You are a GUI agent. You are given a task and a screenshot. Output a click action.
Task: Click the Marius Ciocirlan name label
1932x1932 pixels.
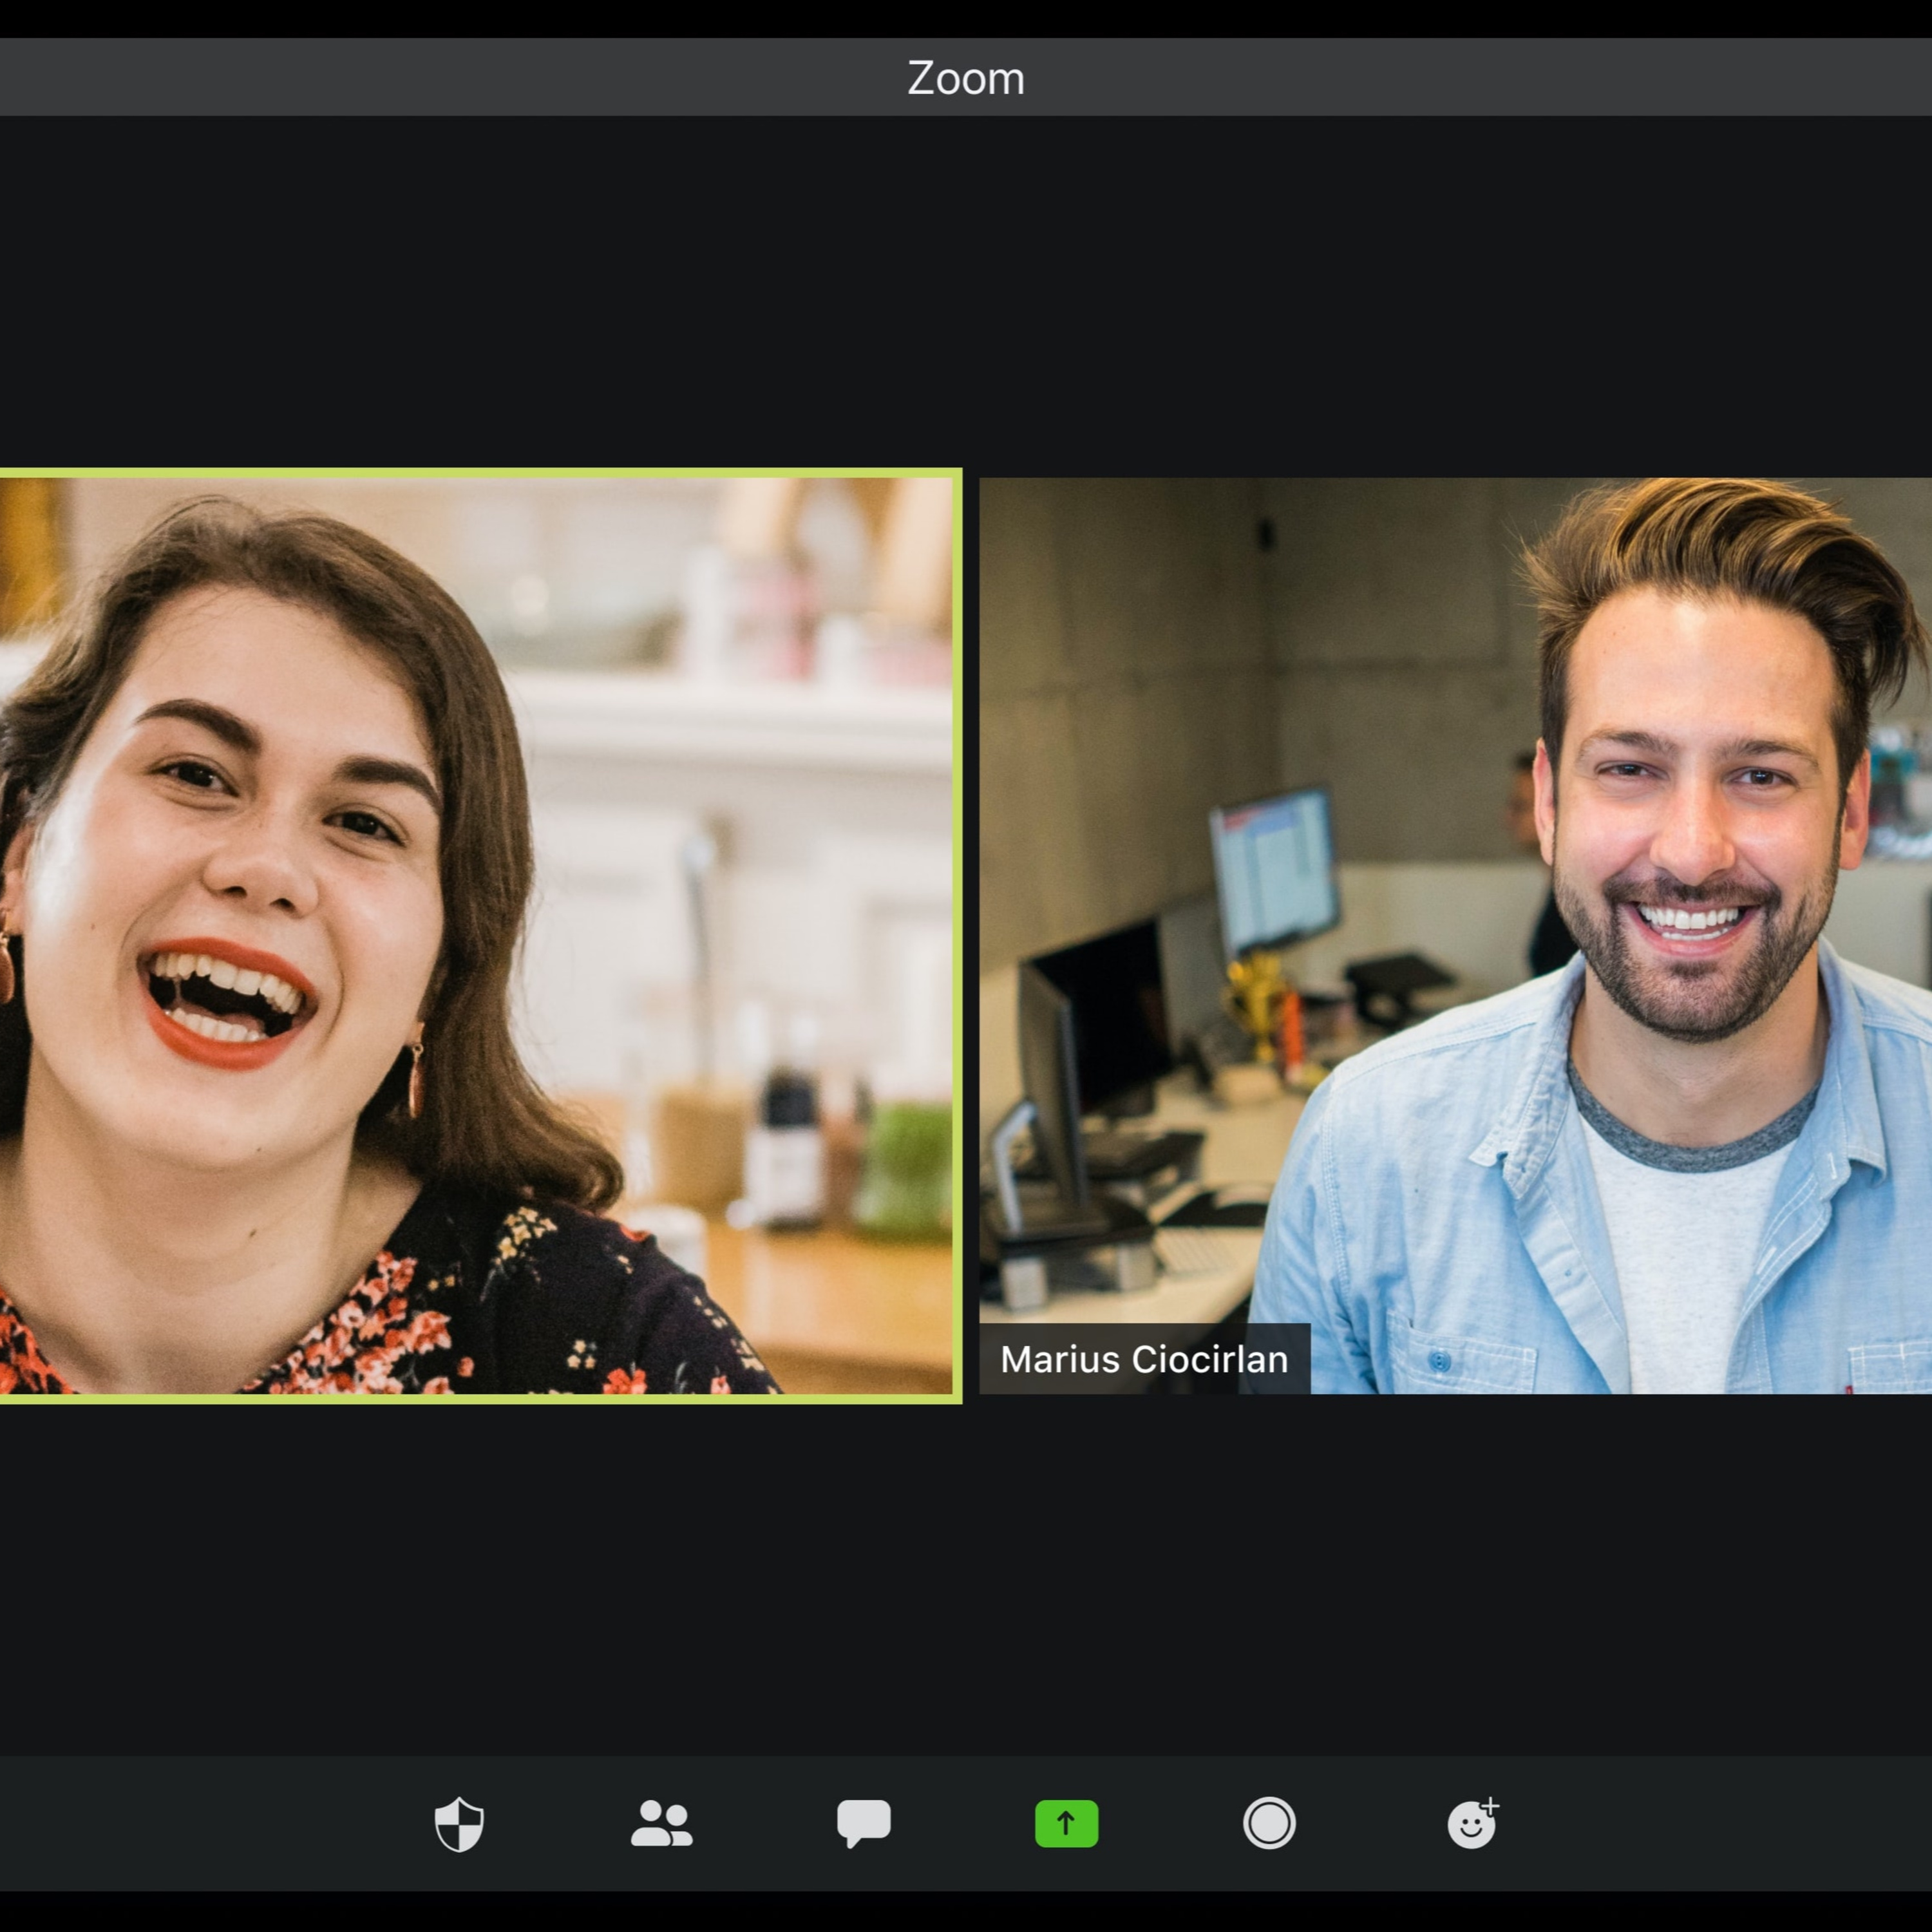(1144, 1359)
